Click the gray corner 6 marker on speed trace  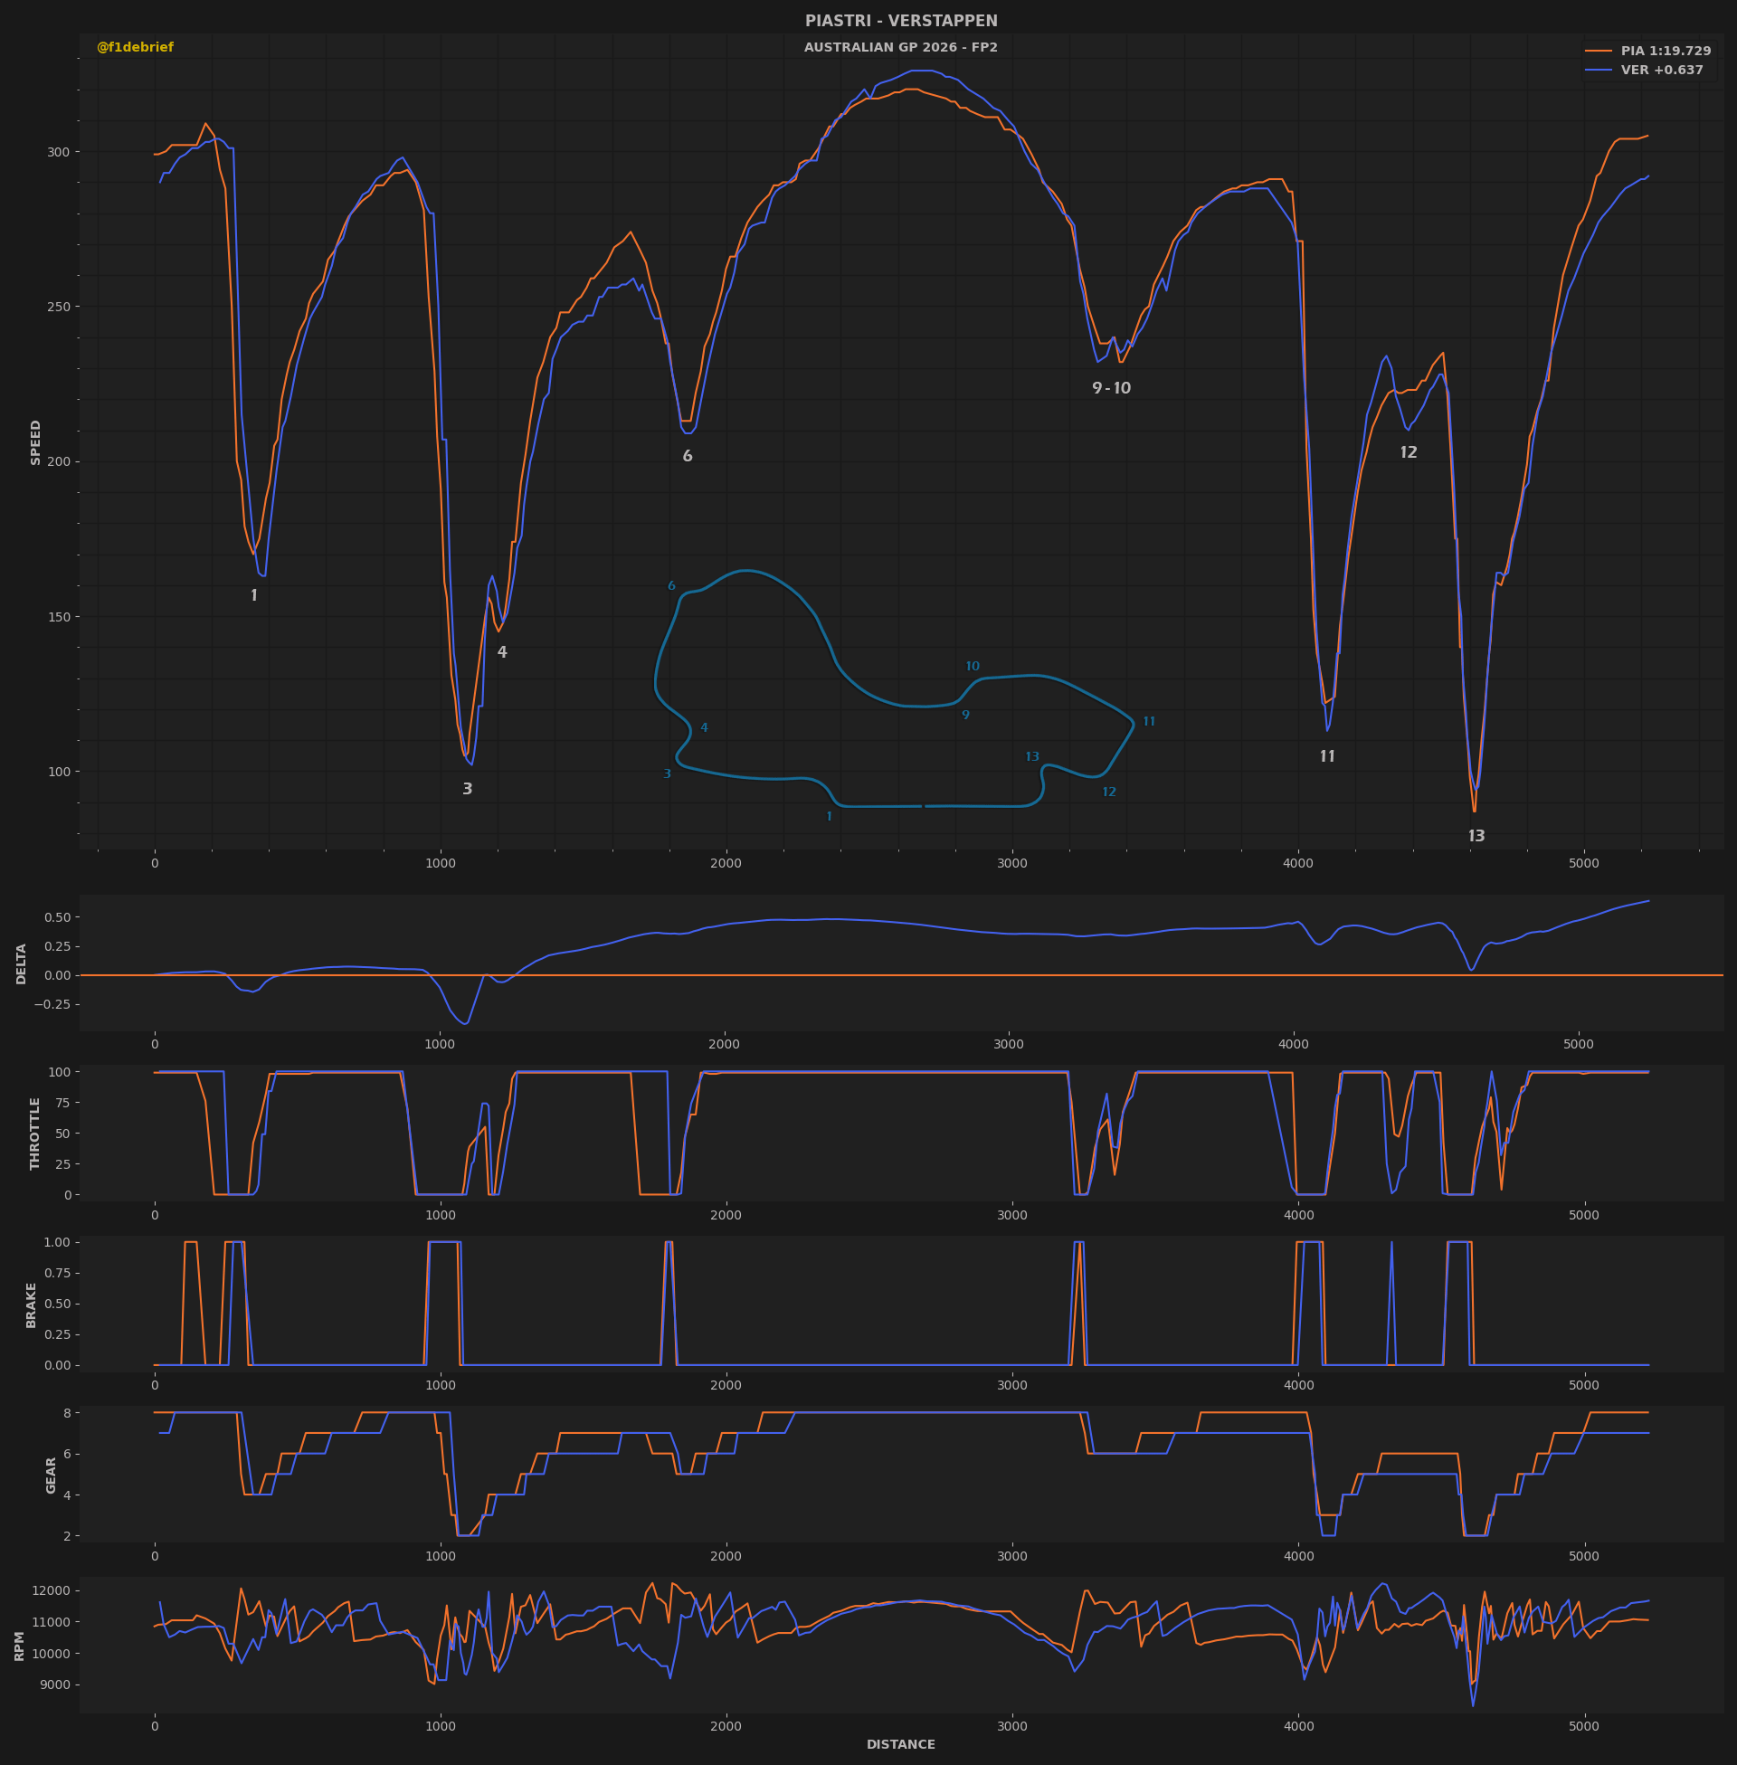coord(687,456)
